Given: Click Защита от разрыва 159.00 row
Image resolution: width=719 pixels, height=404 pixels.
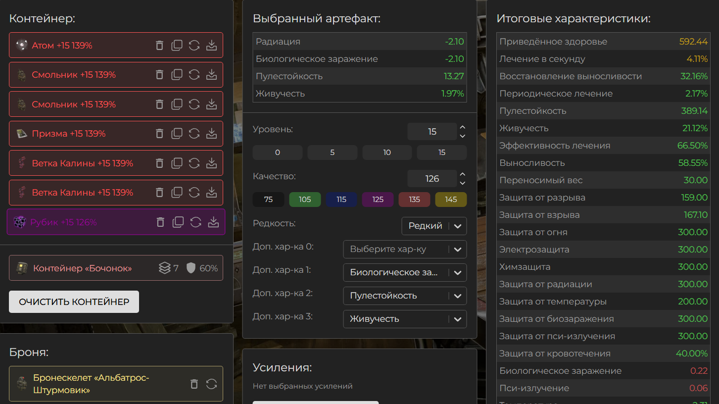Looking at the screenshot, I should [x=604, y=198].
